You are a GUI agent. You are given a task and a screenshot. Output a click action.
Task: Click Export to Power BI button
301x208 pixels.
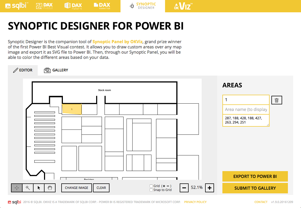pos(255,176)
